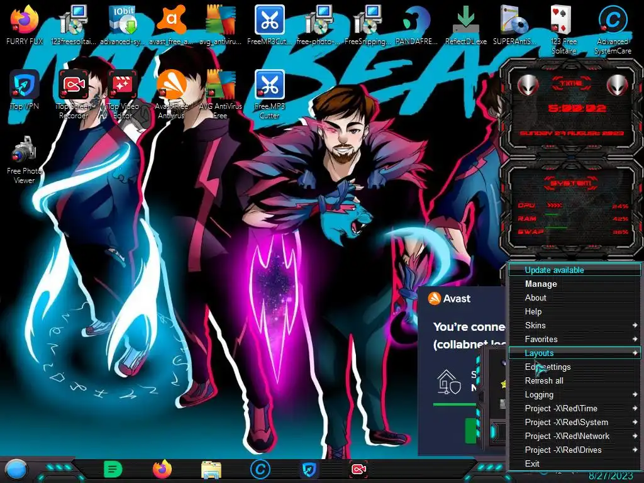Open the 123freesolitaire installer desktop icon
The image size is (644, 483).
tap(74, 25)
